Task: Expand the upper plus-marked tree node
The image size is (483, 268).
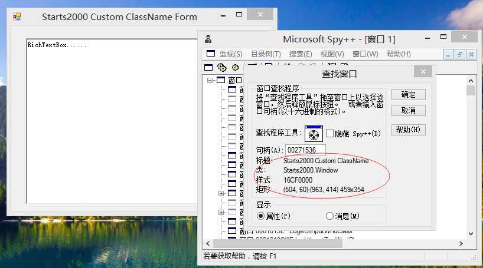Action: point(221,193)
